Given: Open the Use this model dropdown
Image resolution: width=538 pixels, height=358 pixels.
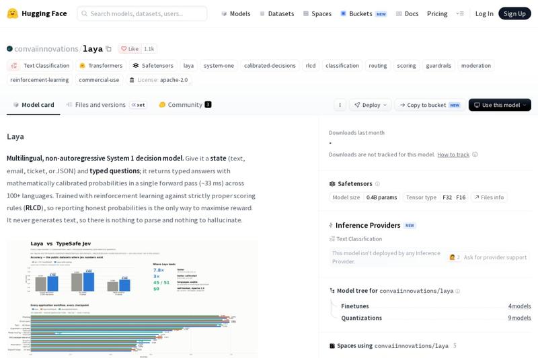Looking at the screenshot, I should pos(500,105).
